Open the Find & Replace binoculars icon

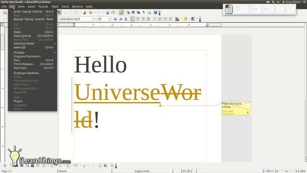point(128,12)
